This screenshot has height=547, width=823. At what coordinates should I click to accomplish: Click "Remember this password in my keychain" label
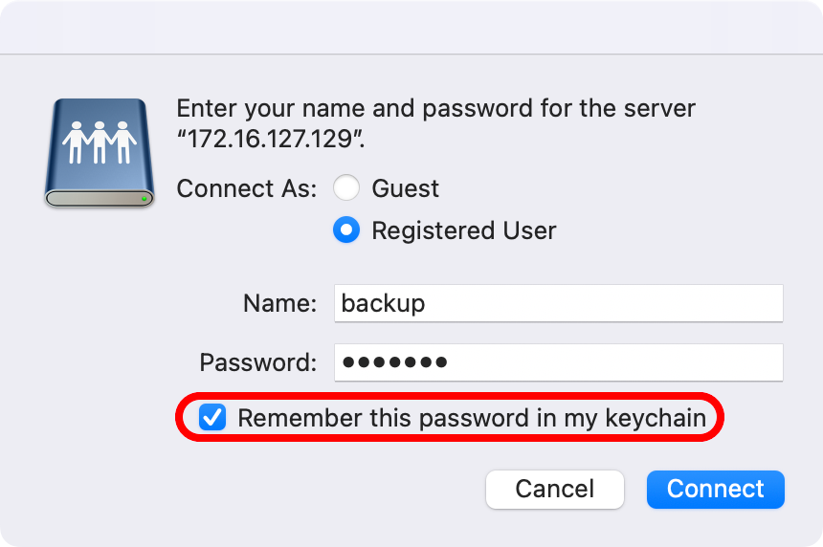click(x=471, y=418)
